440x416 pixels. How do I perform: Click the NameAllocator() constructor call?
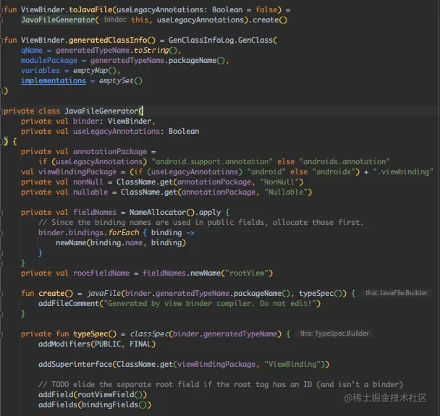(162, 212)
